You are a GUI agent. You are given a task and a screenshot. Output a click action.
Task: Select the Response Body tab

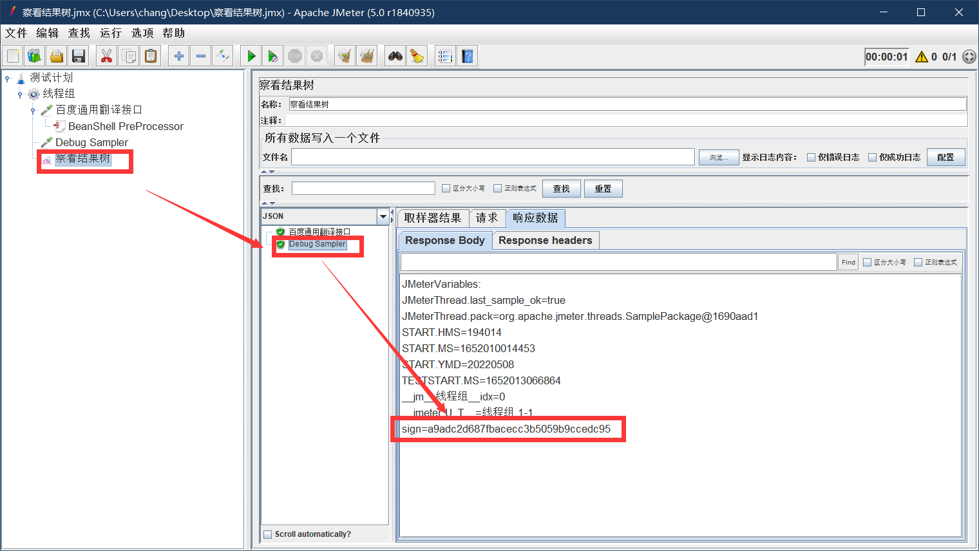(x=445, y=240)
